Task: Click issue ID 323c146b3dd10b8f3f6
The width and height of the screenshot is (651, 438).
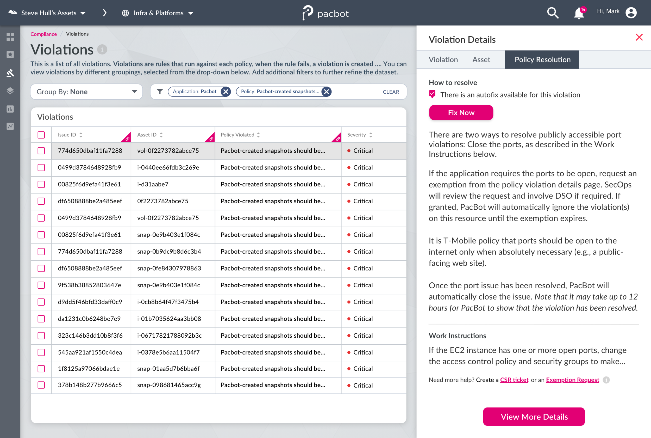Action: 90,336
